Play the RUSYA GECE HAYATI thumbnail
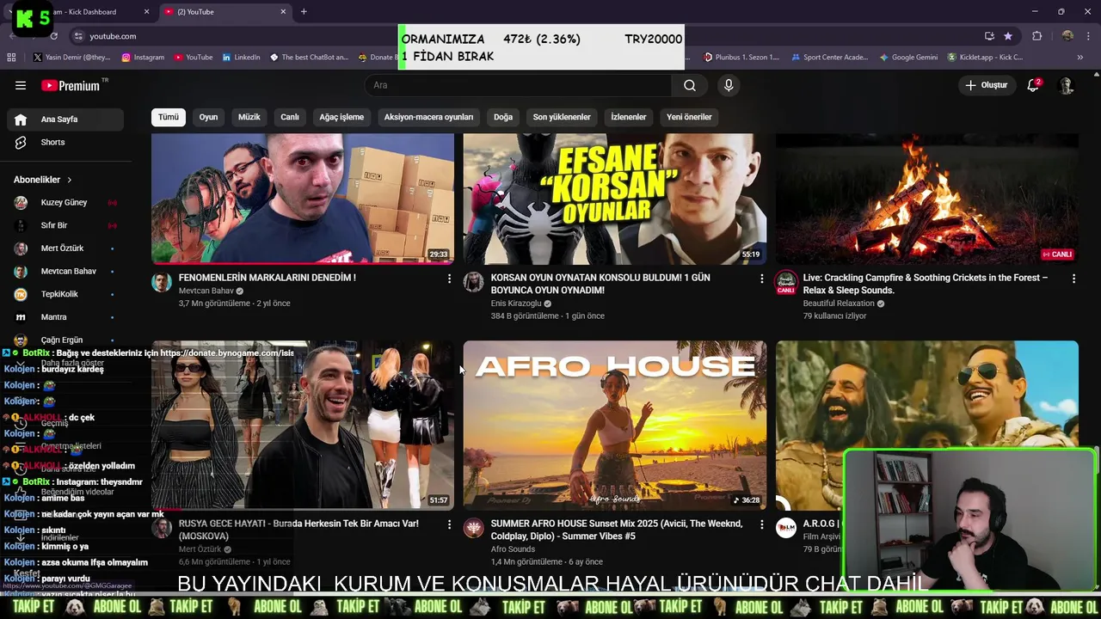Image resolution: width=1101 pixels, height=619 pixels. 303,425
